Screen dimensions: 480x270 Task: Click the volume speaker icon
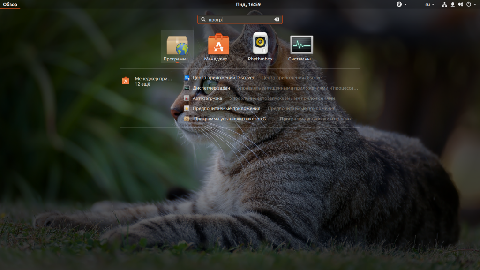460,4
